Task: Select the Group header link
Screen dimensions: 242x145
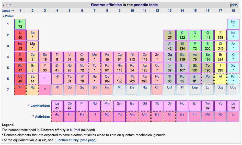Action: tap(6, 11)
